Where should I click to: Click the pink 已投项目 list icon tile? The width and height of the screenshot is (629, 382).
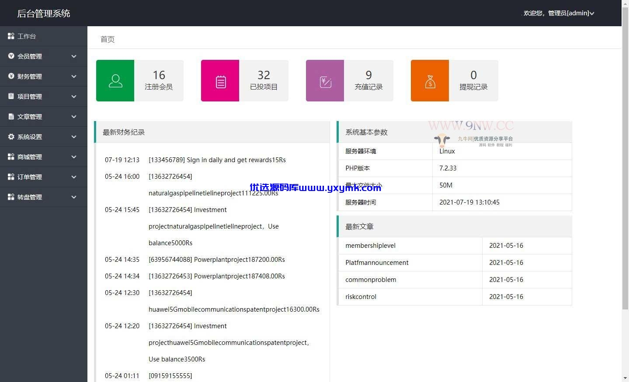220,80
